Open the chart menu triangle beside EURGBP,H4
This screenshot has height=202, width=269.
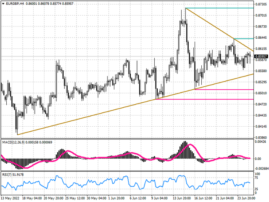(x=3, y=4)
